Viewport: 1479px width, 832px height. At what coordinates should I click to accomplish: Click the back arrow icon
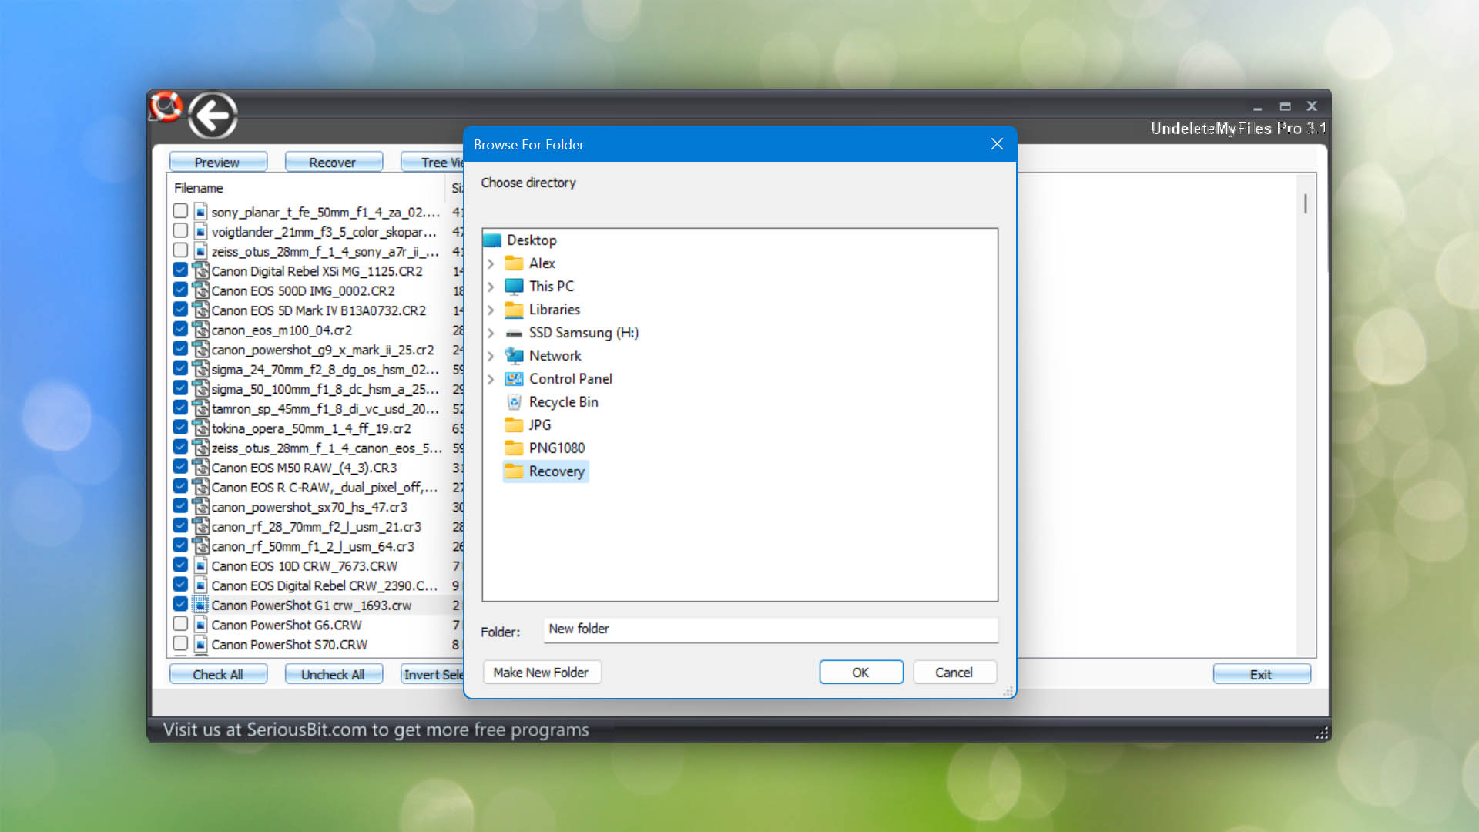[213, 116]
